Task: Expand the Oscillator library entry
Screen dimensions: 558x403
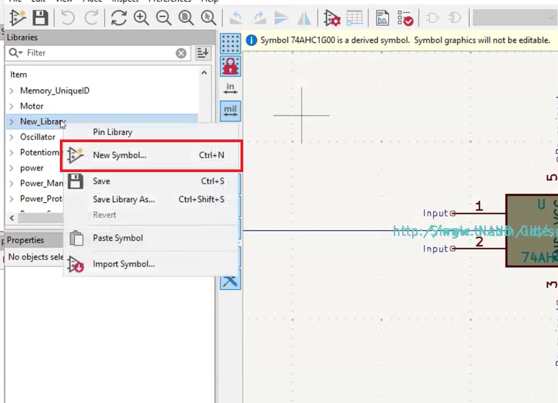Action: point(12,137)
